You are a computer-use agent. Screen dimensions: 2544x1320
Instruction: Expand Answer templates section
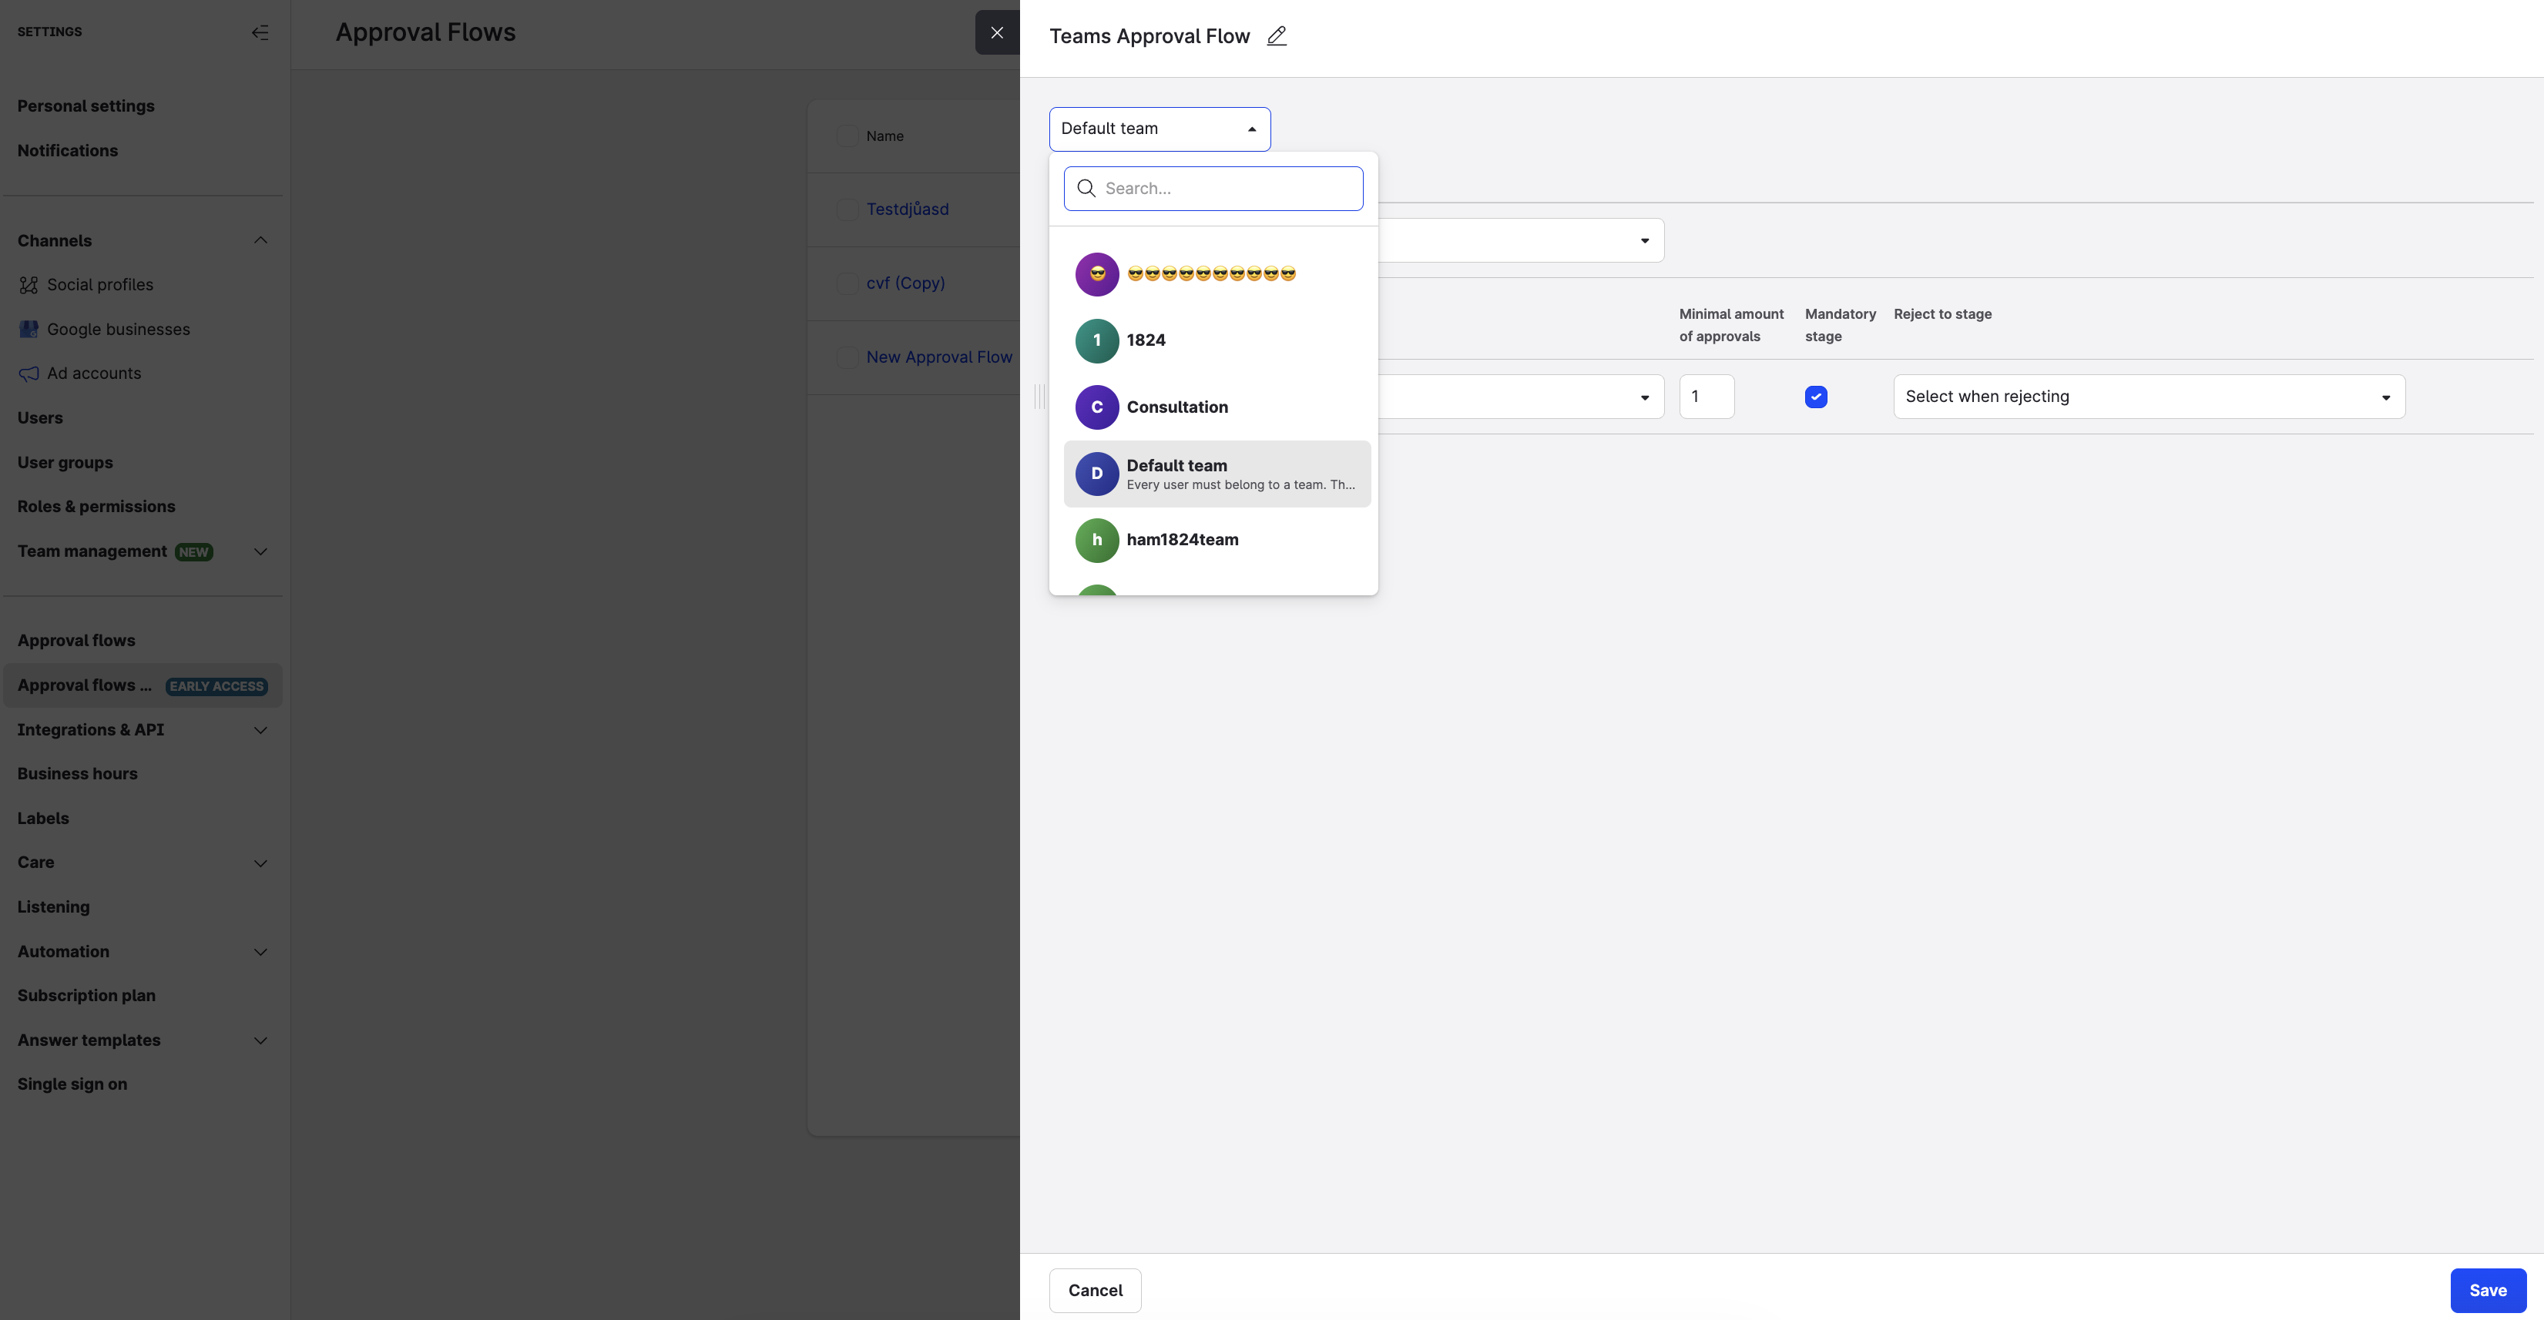(x=260, y=1040)
